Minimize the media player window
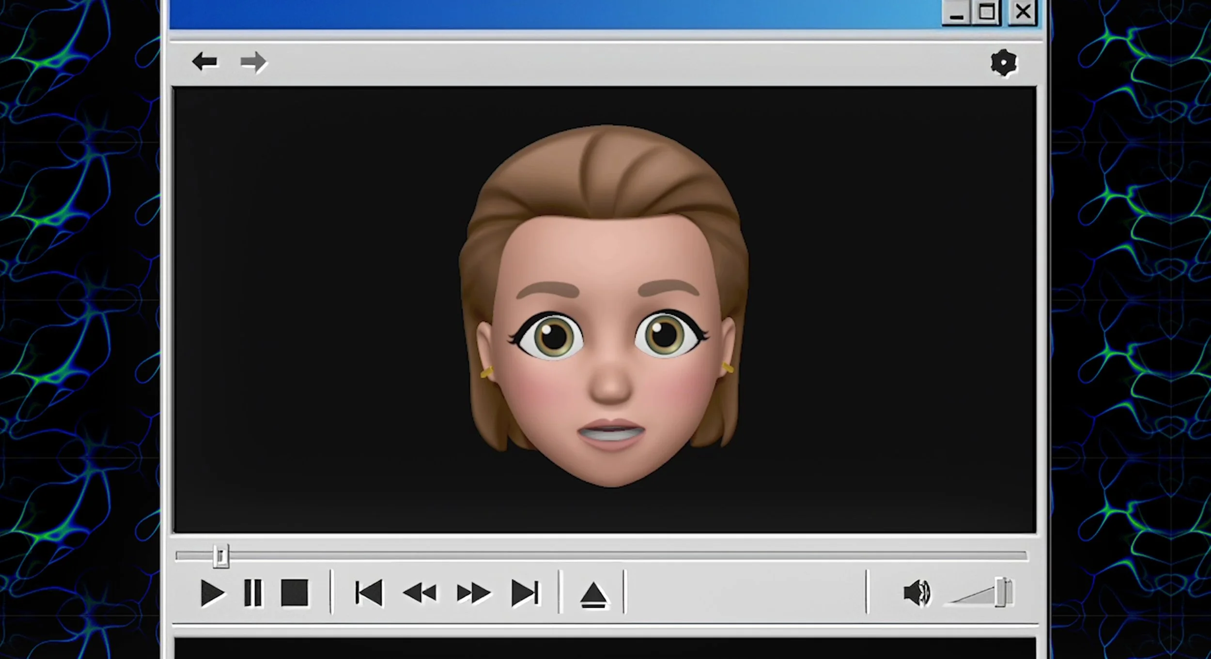Screen dimensions: 1211x659 click(x=956, y=13)
